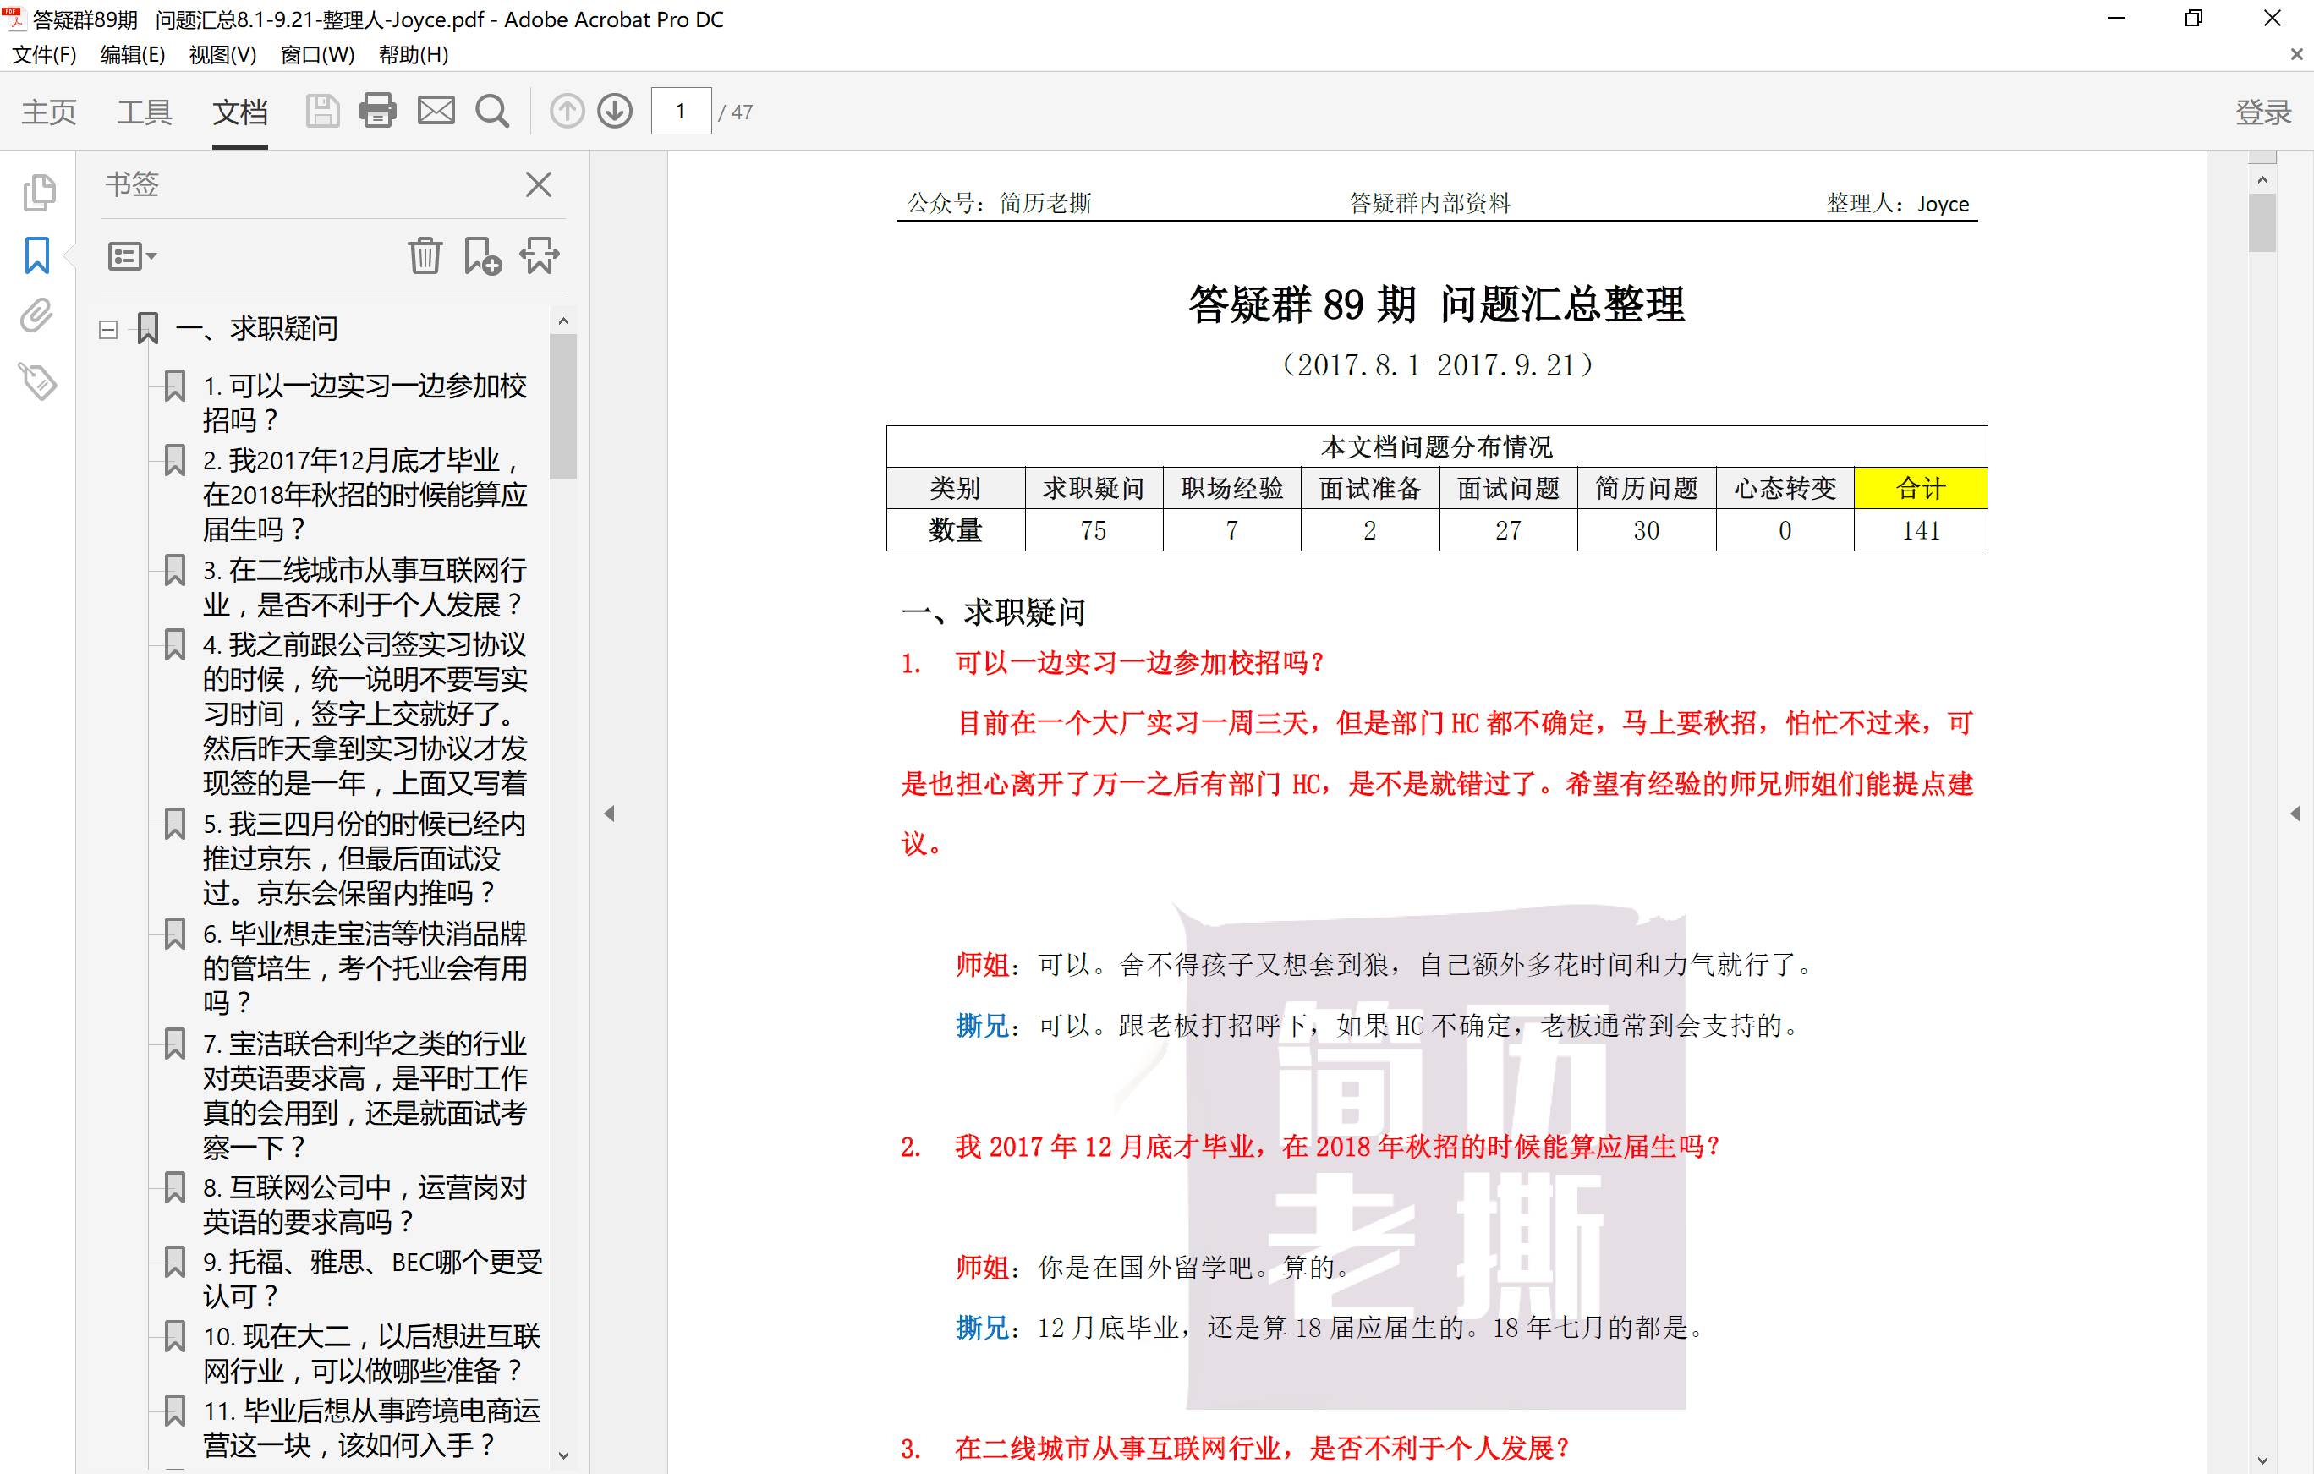Open the Tags panel icon

point(37,381)
